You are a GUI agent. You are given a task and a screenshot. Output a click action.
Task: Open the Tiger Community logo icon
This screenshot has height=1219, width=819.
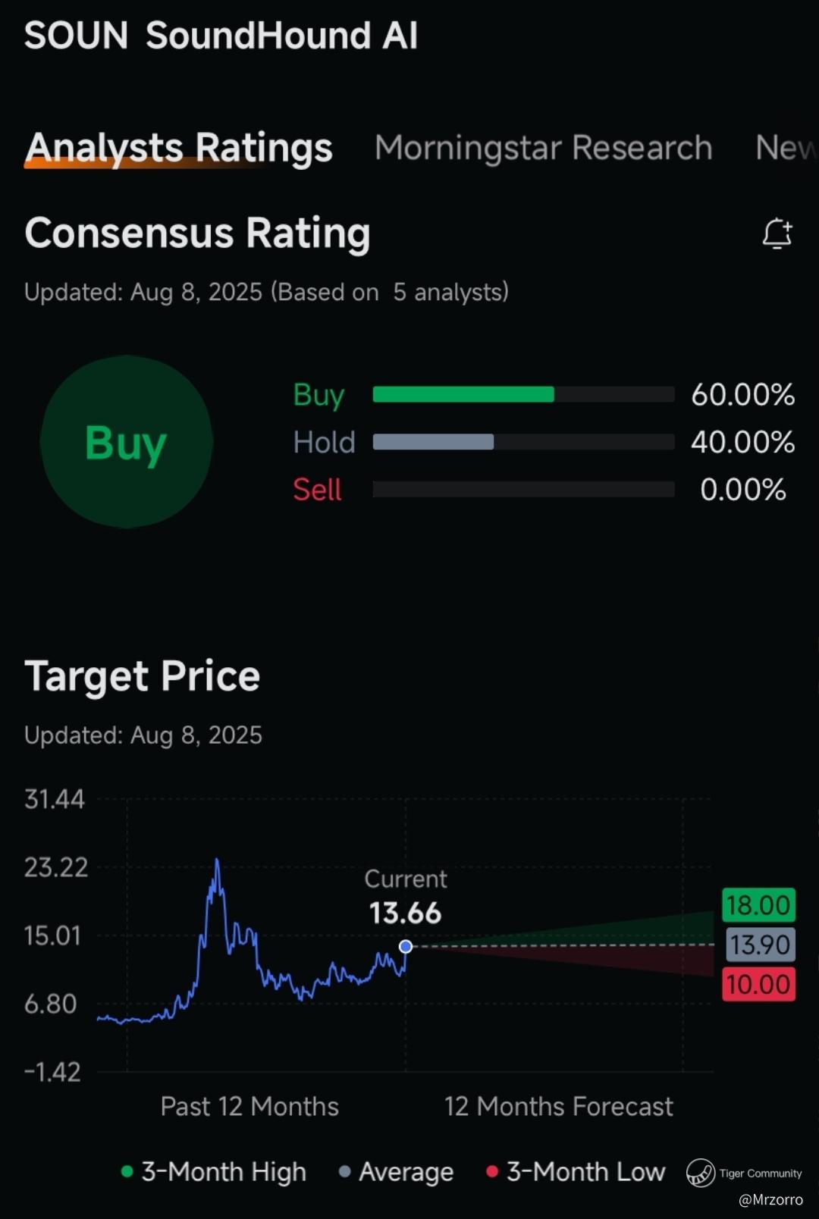(x=701, y=1173)
